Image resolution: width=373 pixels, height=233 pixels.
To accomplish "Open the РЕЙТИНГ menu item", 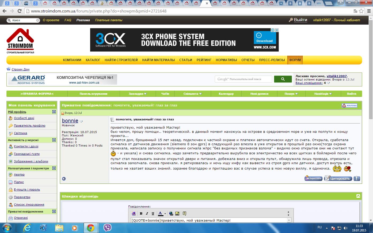I will [204, 60].
